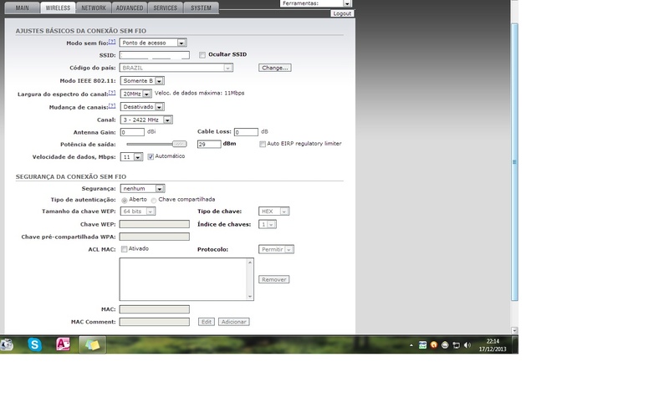Image resolution: width=669 pixels, height=418 pixels.
Task: Switch to the SYSTEM tab
Action: [201, 8]
